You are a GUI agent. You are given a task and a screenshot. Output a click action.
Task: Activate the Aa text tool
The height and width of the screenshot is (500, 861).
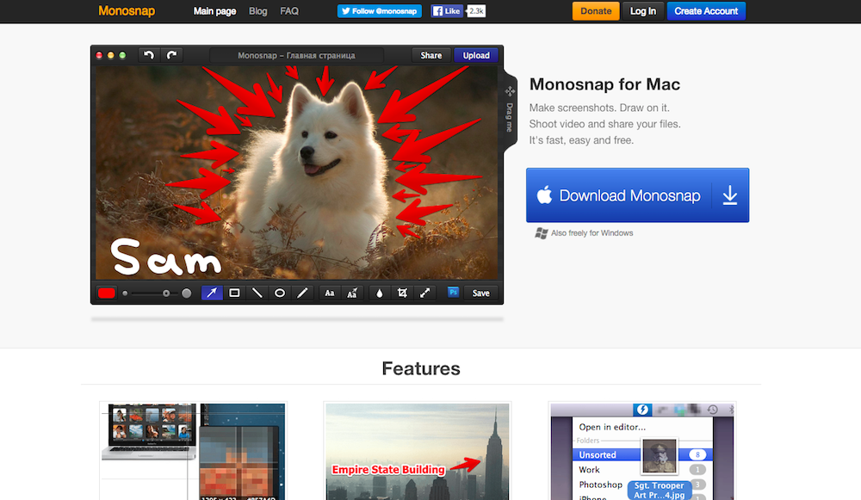[329, 293]
